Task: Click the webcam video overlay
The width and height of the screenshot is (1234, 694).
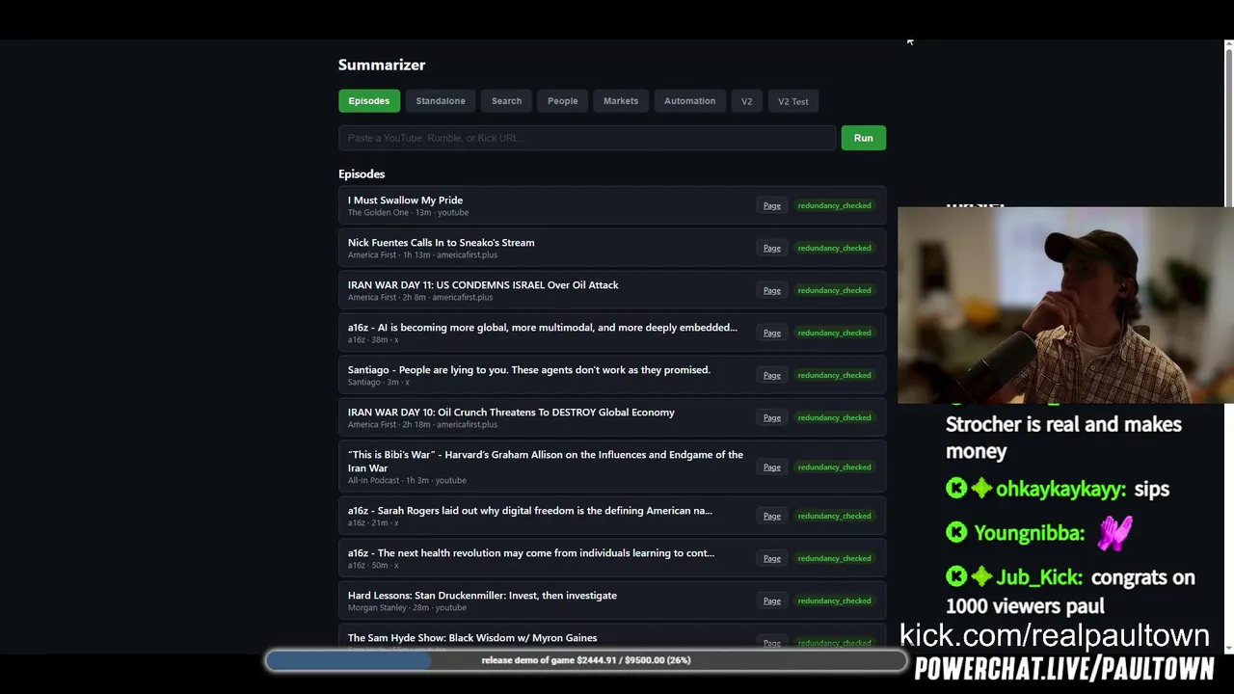Action: click(1065, 306)
